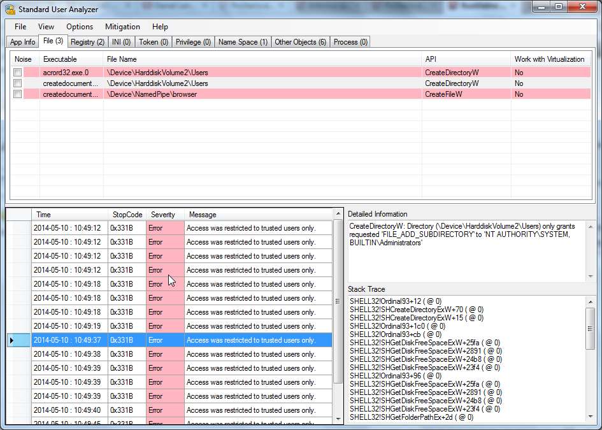Open the Mitigation menu
This screenshot has width=602, height=430.
click(122, 27)
